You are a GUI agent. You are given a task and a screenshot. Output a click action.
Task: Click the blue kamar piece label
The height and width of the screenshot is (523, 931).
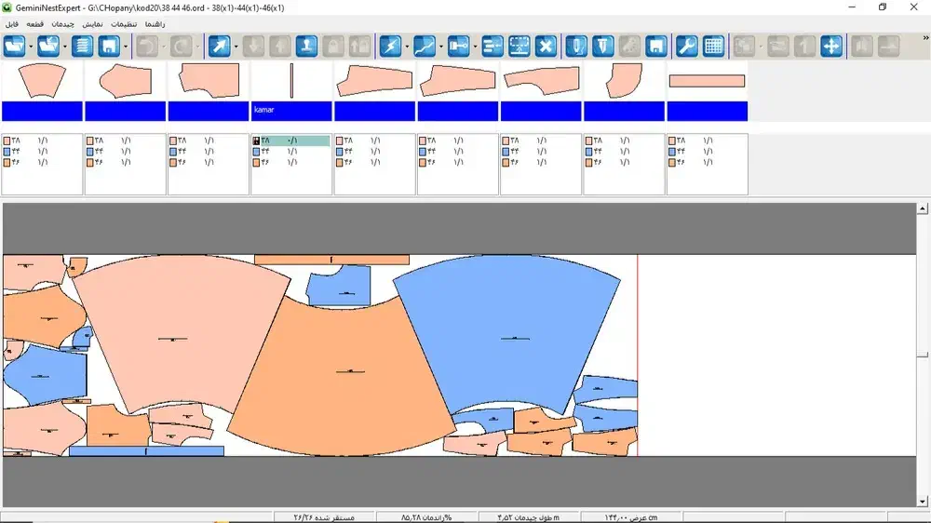[291, 111]
